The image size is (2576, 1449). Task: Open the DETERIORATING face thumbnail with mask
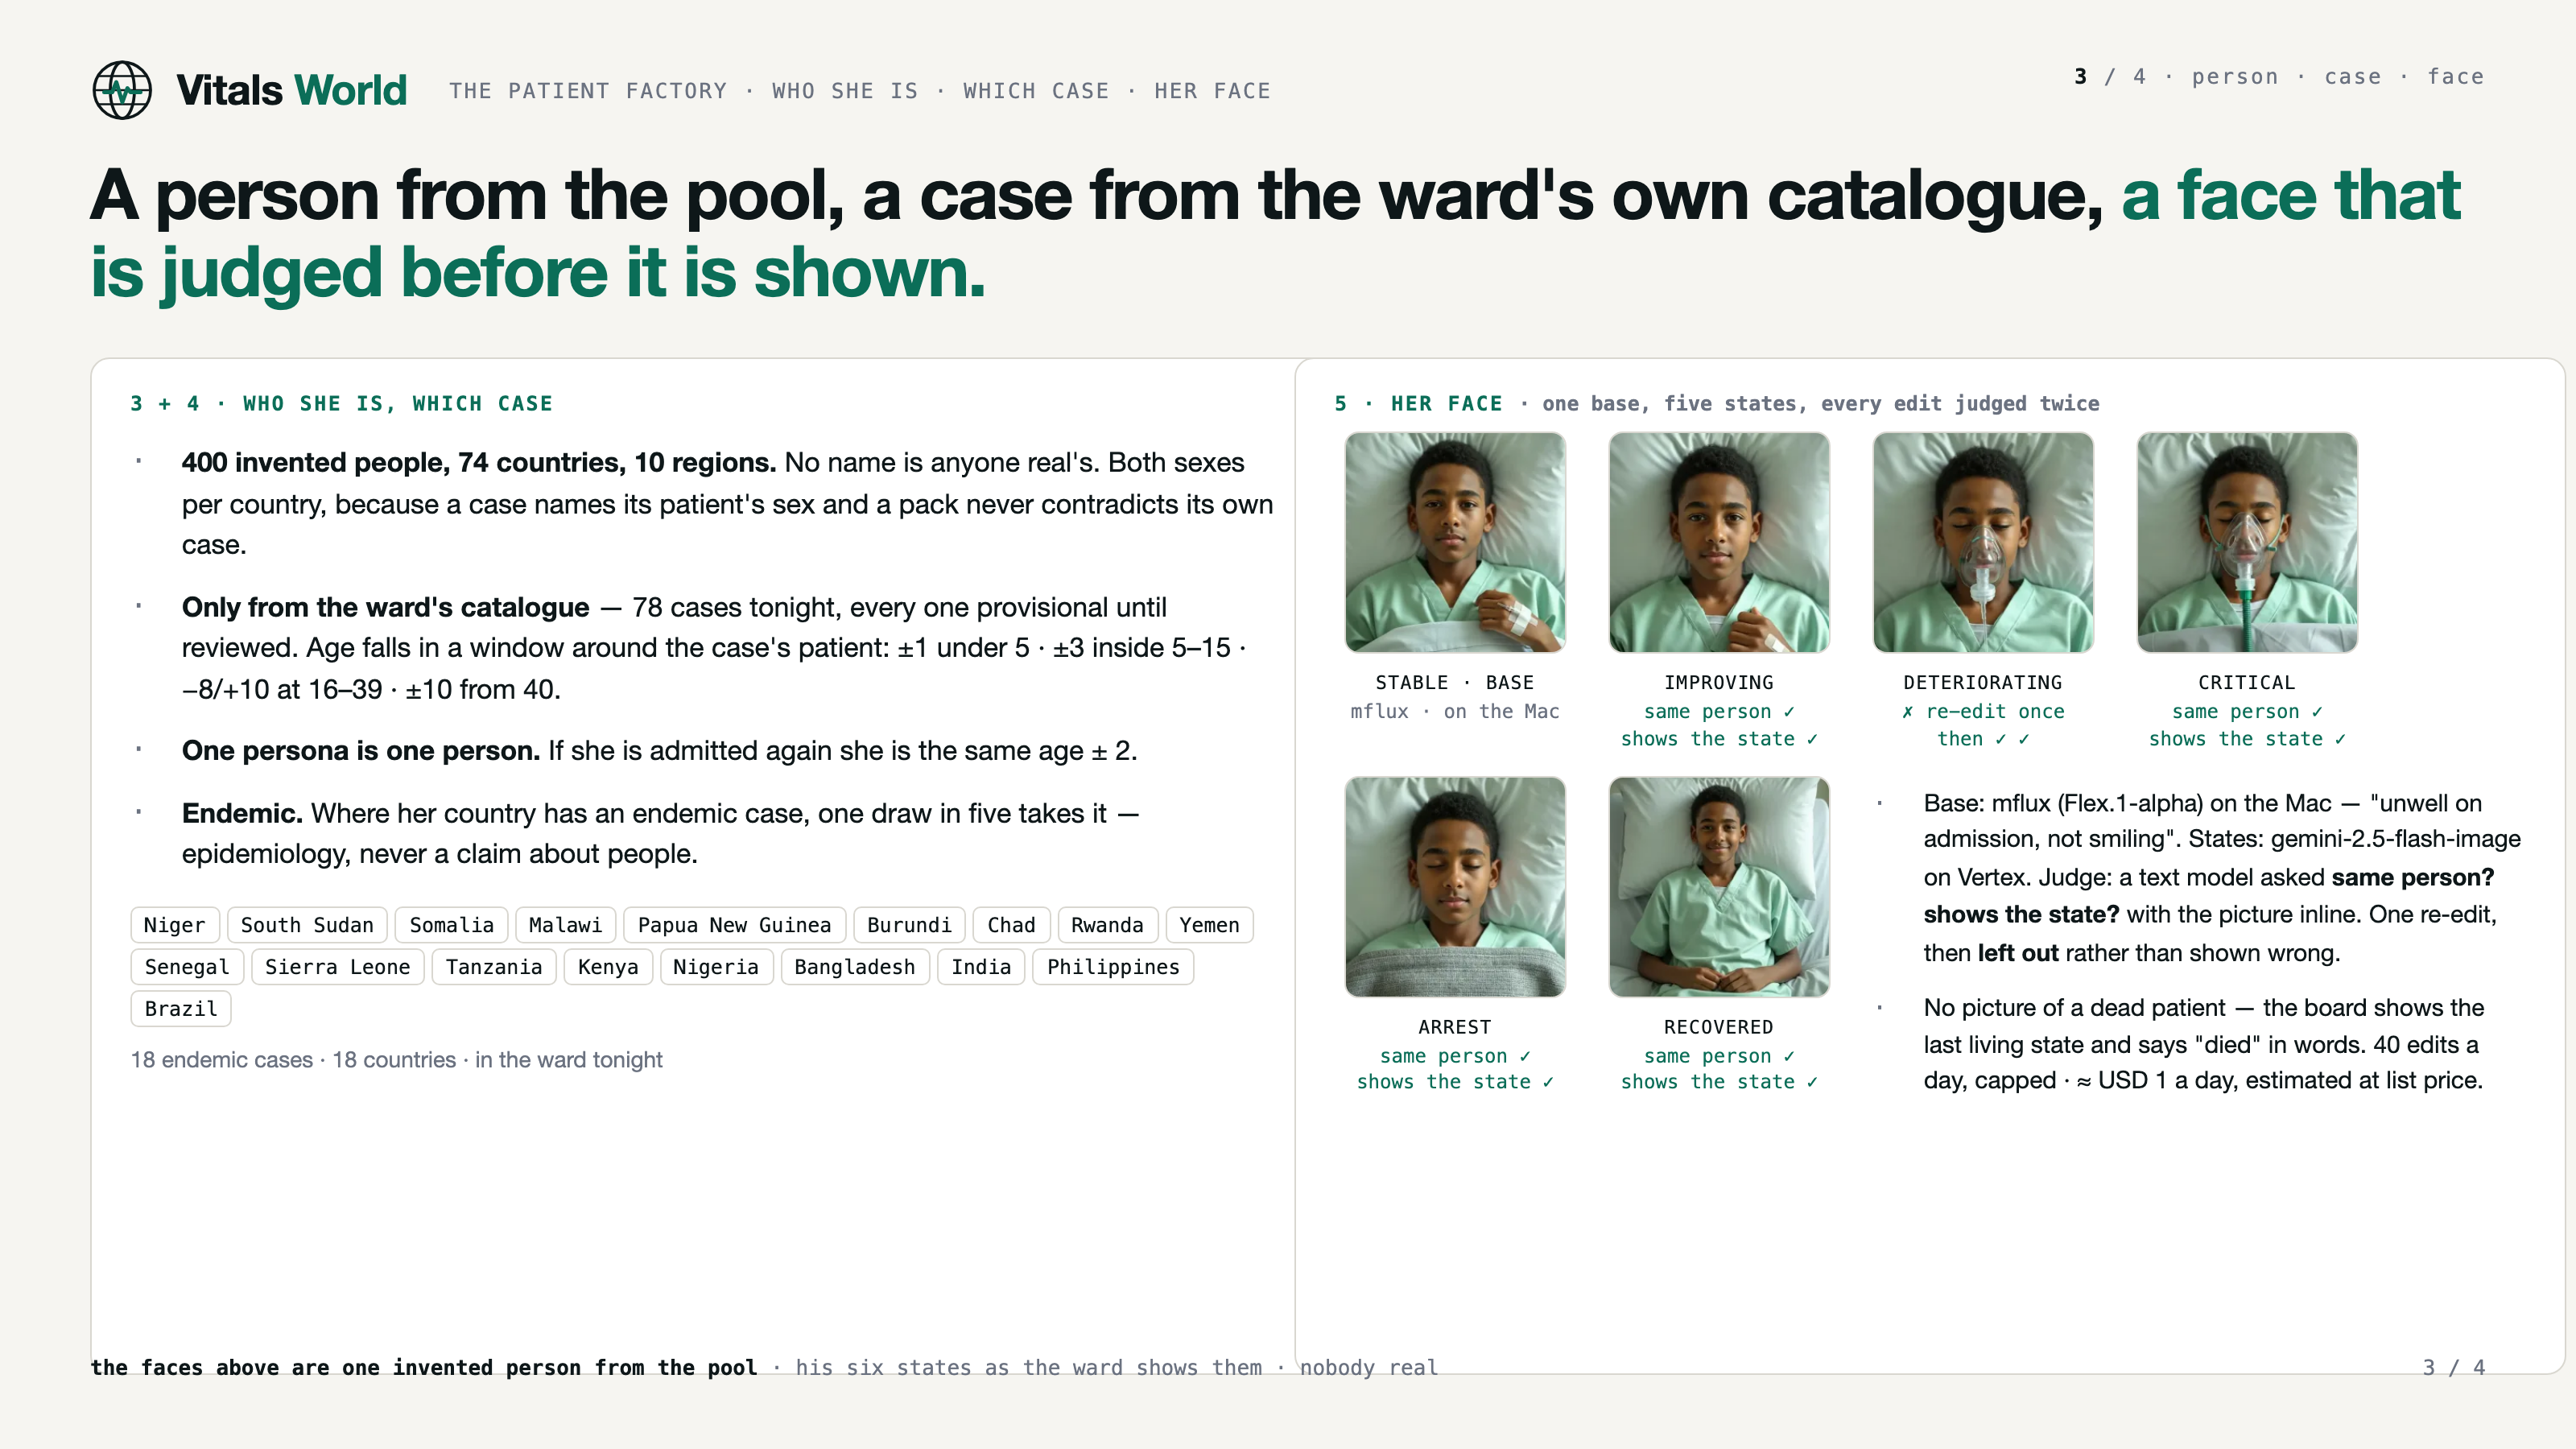(x=1983, y=542)
